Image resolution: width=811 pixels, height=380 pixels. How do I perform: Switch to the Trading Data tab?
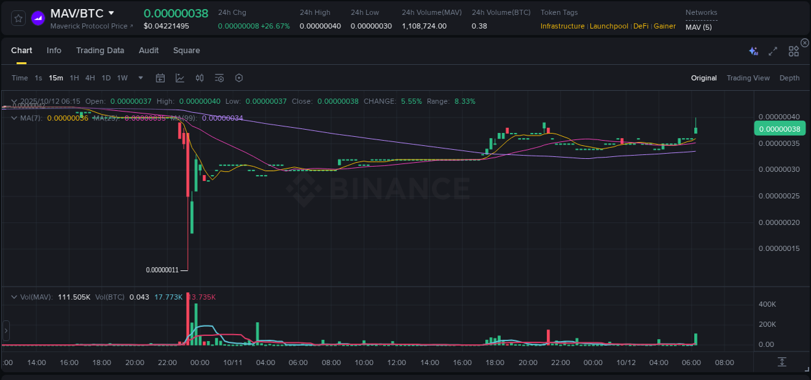(x=100, y=51)
